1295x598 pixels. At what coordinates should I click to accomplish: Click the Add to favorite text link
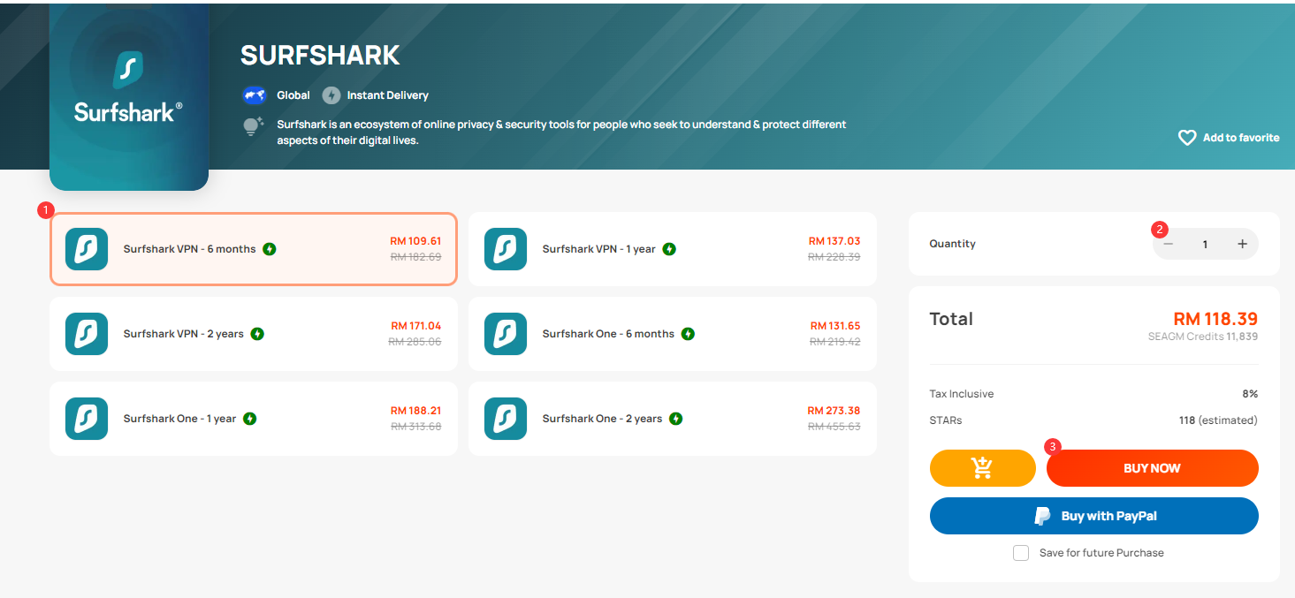coord(1240,138)
